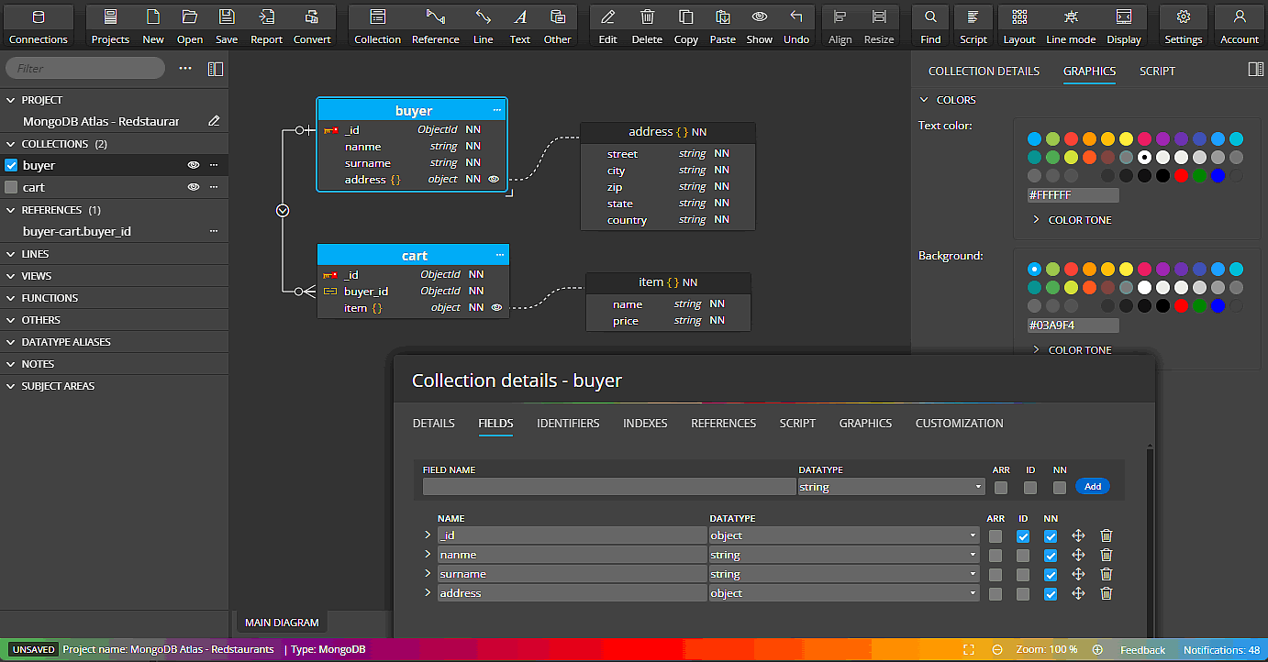Click the Edit pencil toolbar icon
1268x662 pixels.
coord(607,26)
